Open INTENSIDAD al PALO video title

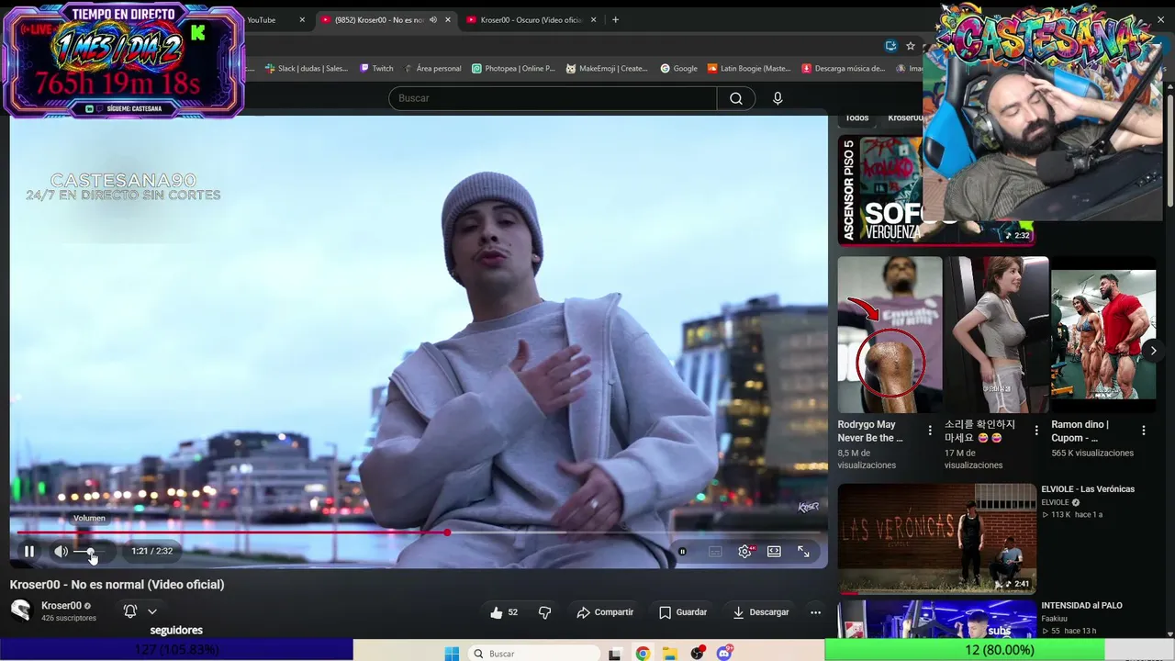pyautogui.click(x=1081, y=606)
